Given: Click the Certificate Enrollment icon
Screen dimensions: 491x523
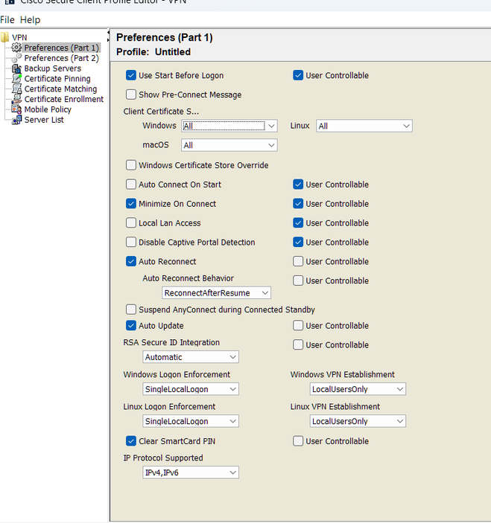Looking at the screenshot, I should 17,100.
